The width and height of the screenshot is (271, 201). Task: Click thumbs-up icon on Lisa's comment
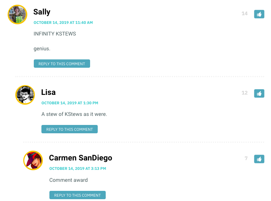(x=259, y=93)
